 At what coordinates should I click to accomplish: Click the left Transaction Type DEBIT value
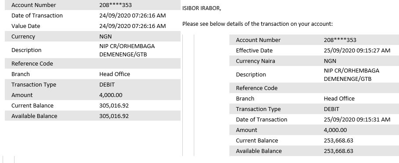pyautogui.click(x=107, y=85)
